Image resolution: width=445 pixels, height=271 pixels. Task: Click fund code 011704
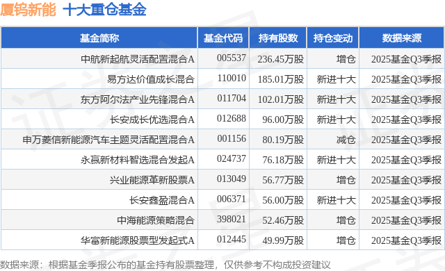[232, 98]
